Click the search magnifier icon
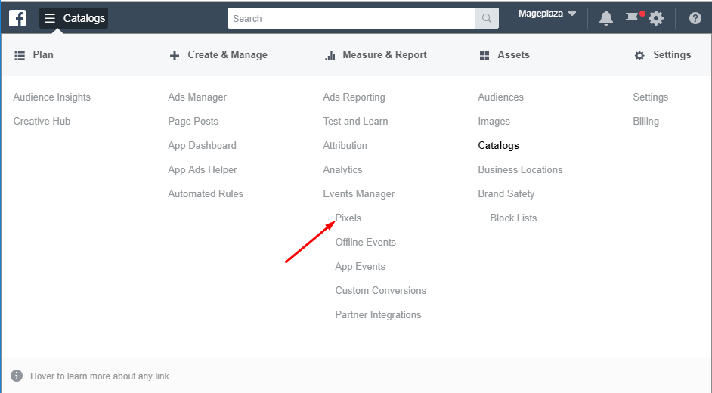712x393 pixels. 486,19
